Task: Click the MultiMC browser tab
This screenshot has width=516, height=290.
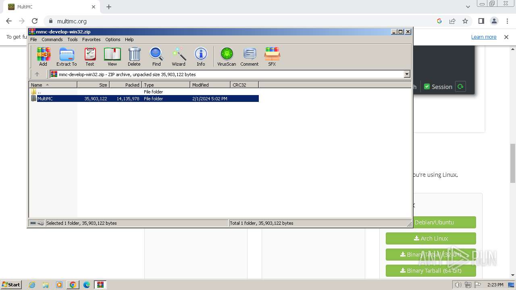Action: (x=52, y=7)
